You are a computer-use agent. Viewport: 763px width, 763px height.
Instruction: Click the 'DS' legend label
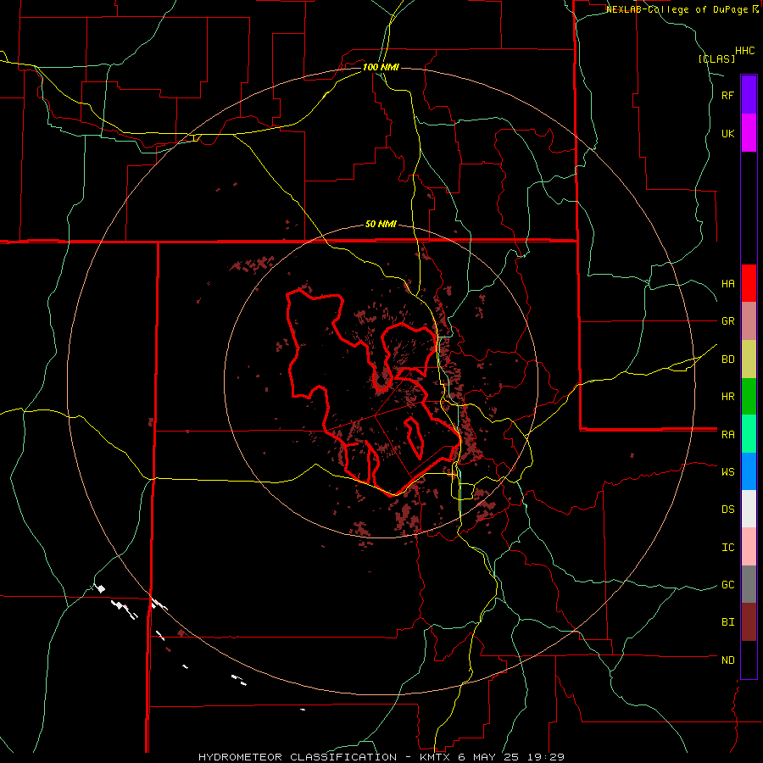(728, 510)
